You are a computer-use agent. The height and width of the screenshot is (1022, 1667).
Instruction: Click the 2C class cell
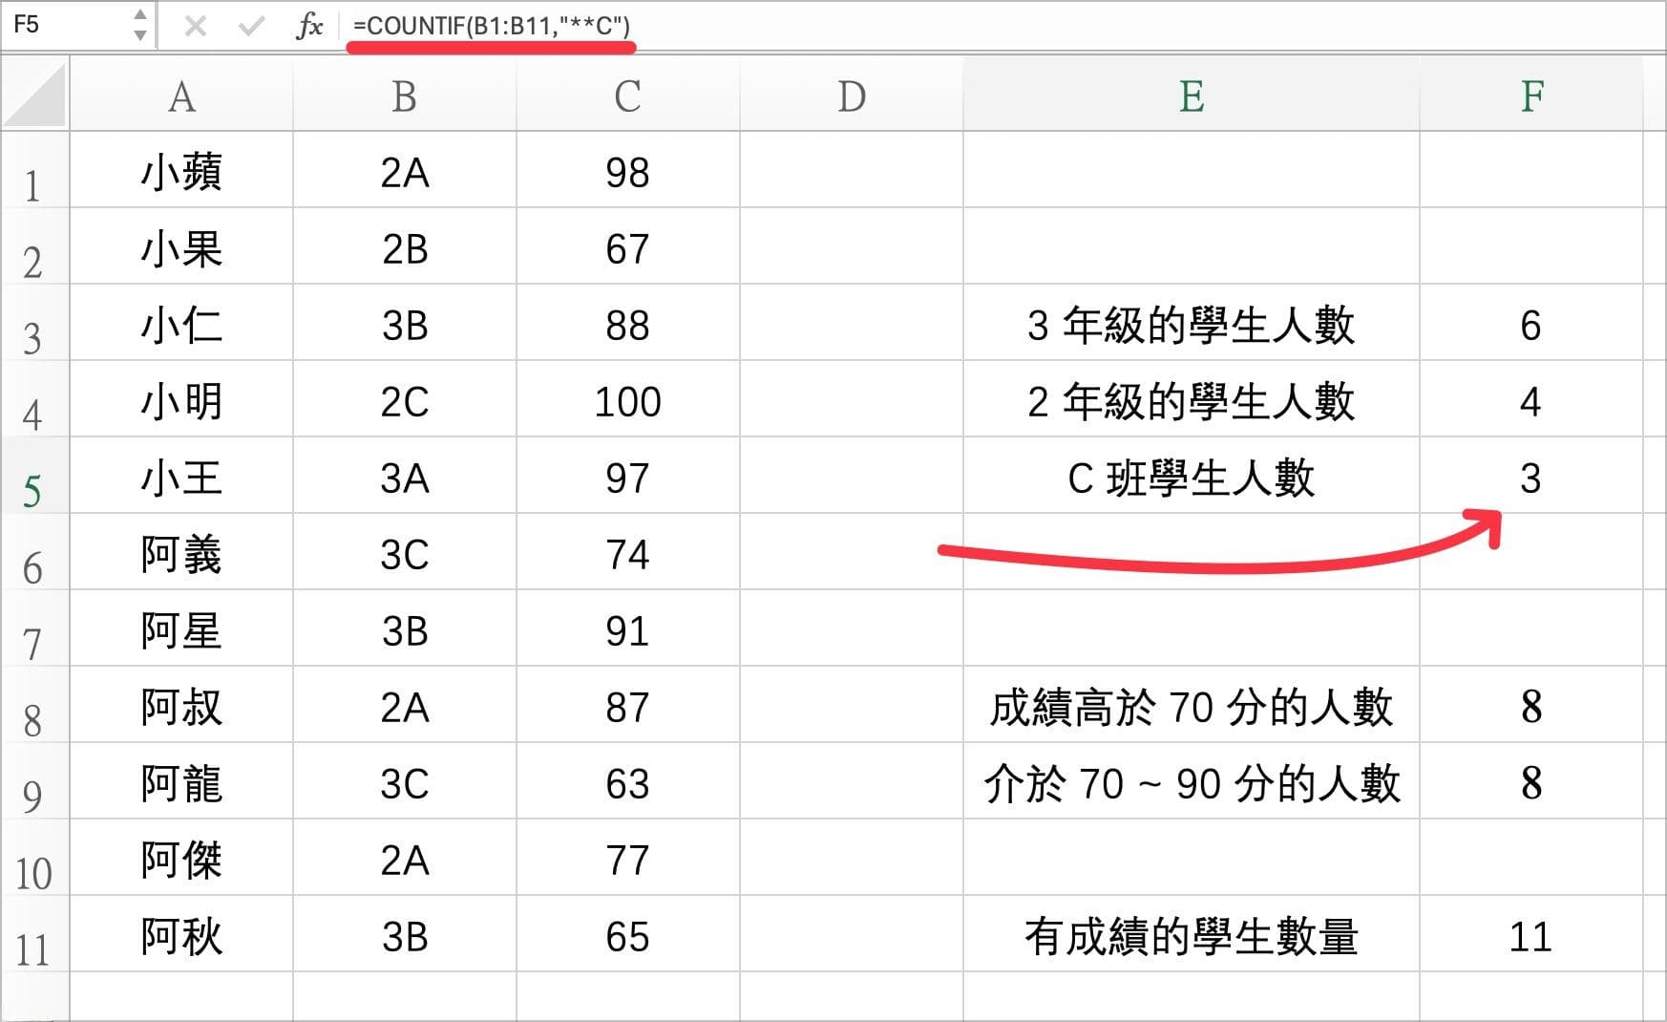click(x=405, y=399)
